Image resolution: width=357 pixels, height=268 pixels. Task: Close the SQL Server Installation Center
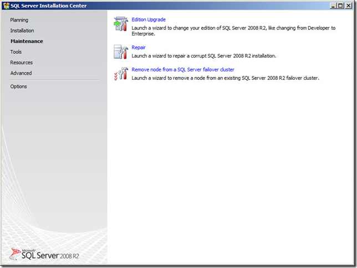349,6
